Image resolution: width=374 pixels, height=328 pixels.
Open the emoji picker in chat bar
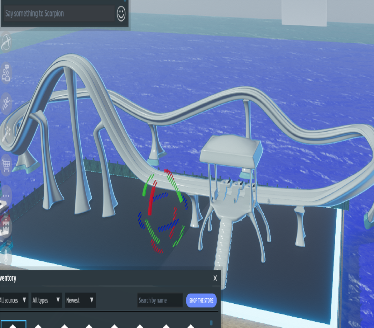click(x=121, y=14)
